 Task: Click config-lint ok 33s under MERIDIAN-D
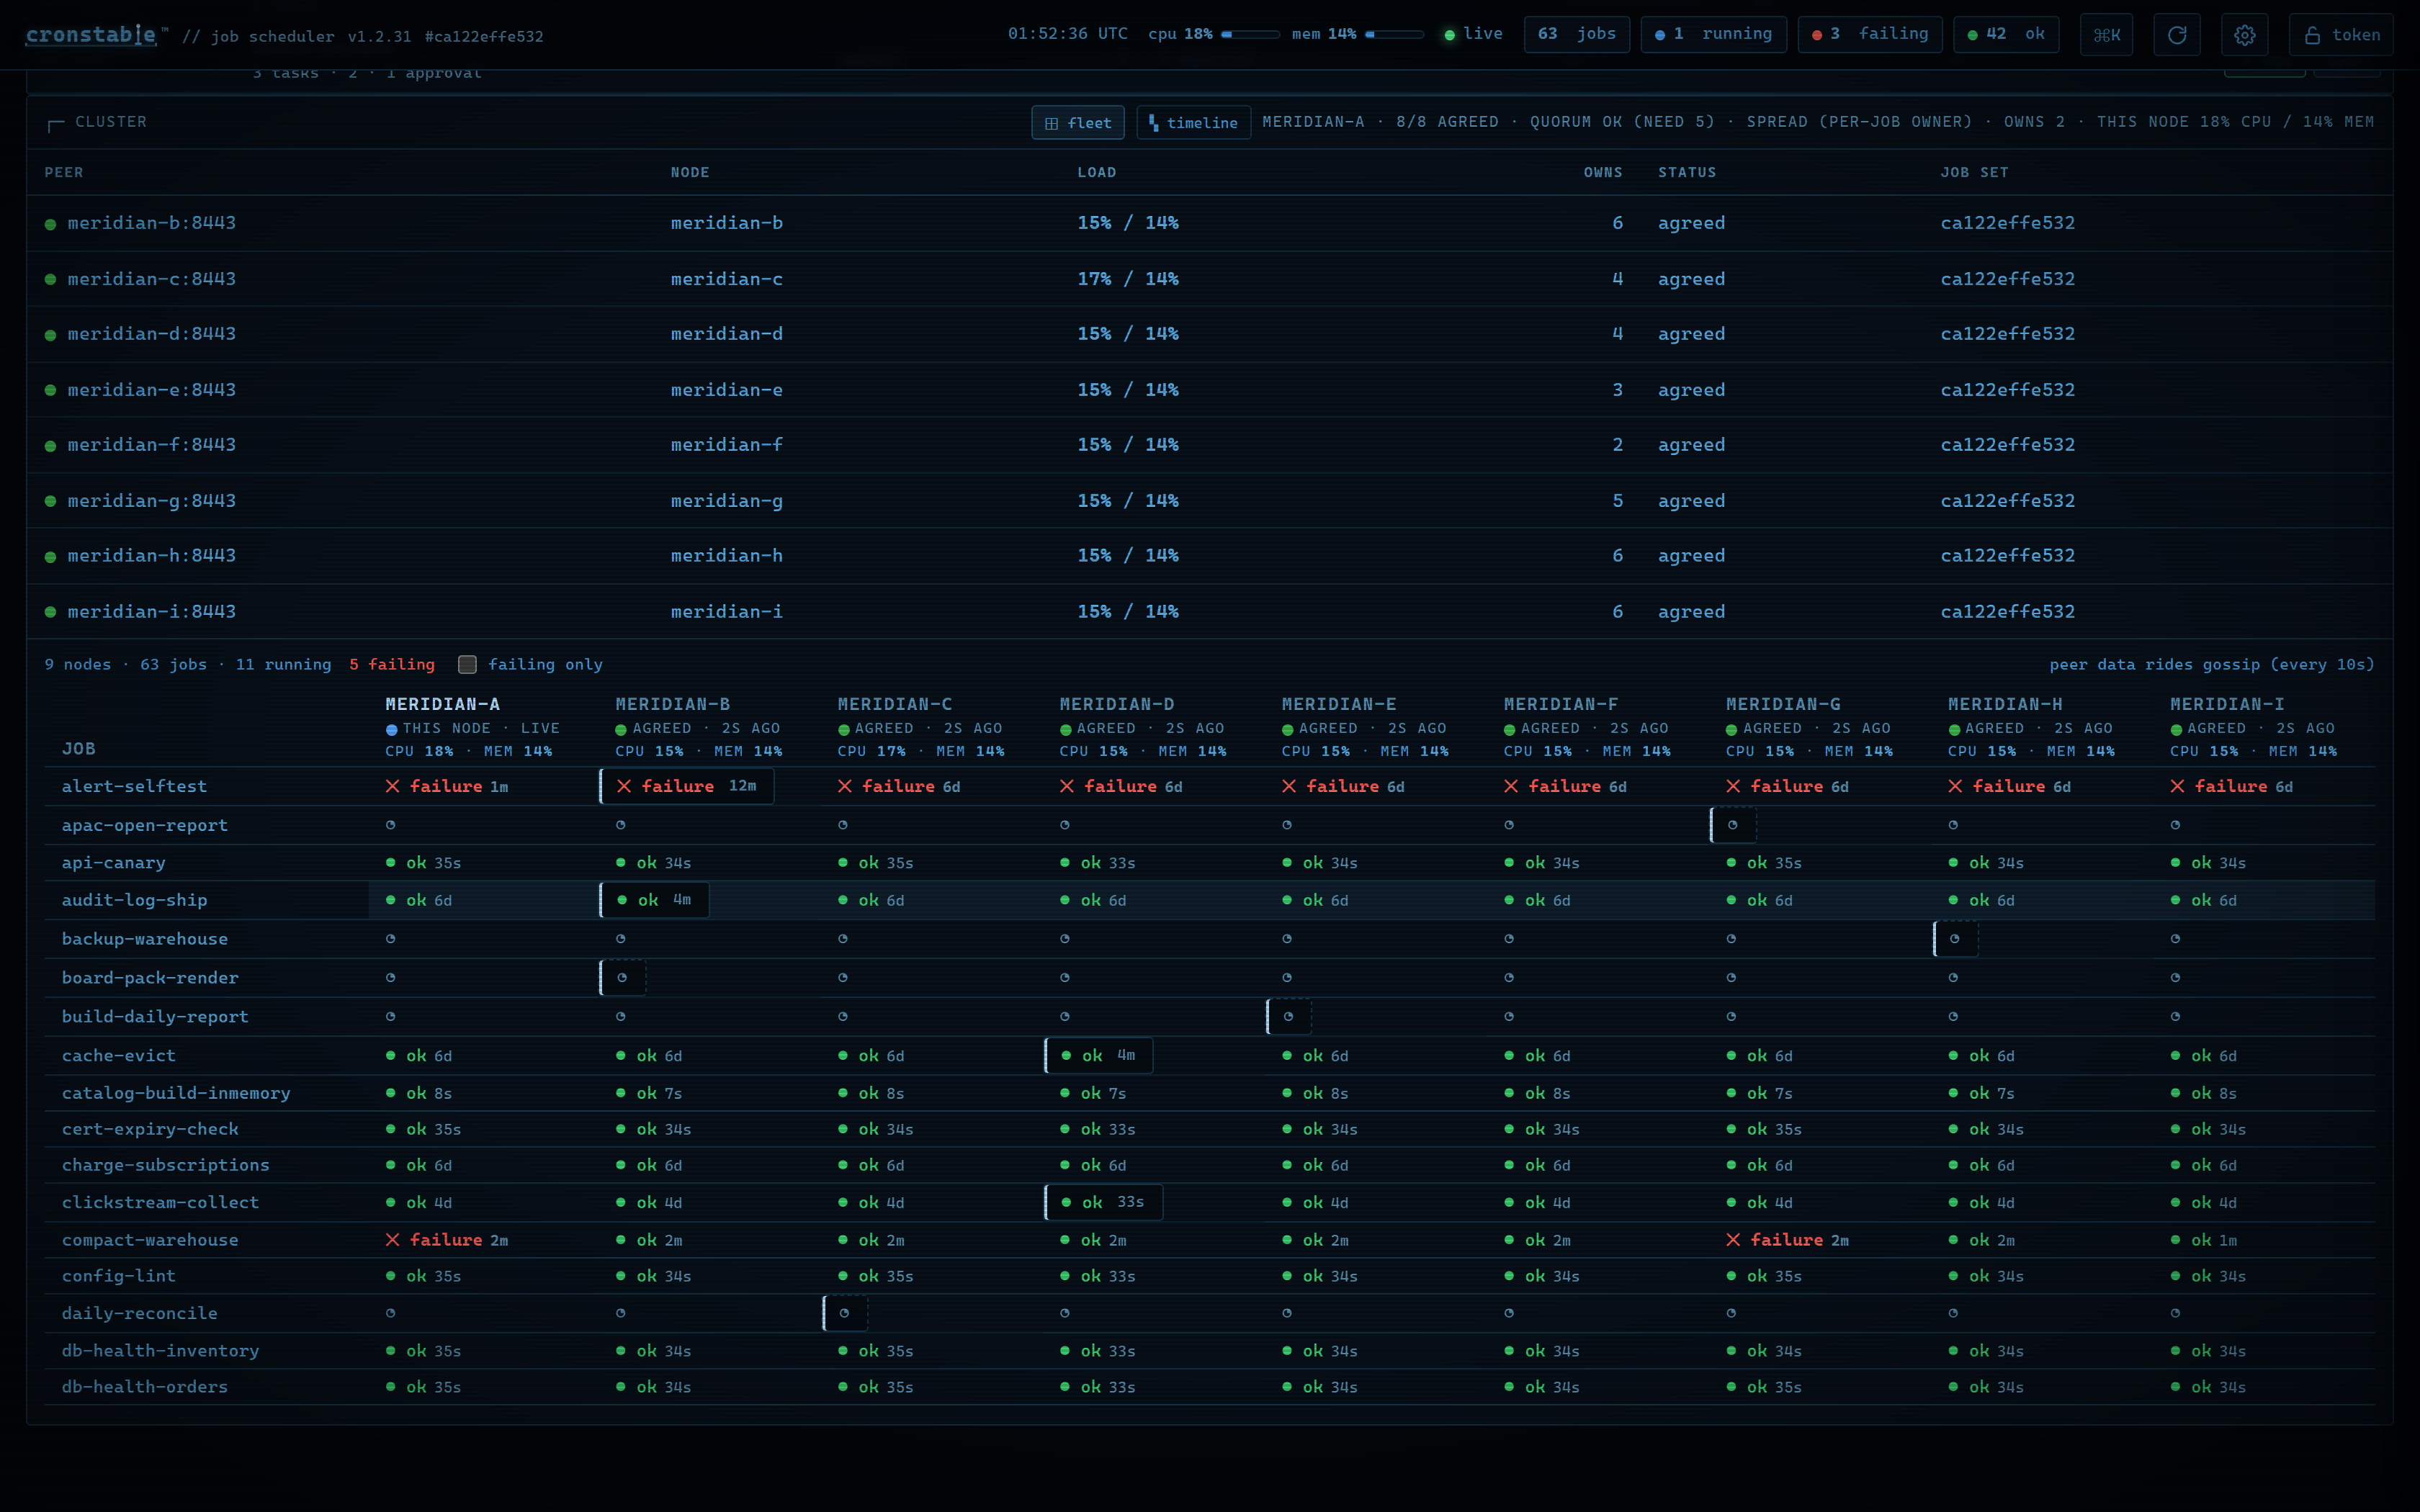coord(1098,1277)
